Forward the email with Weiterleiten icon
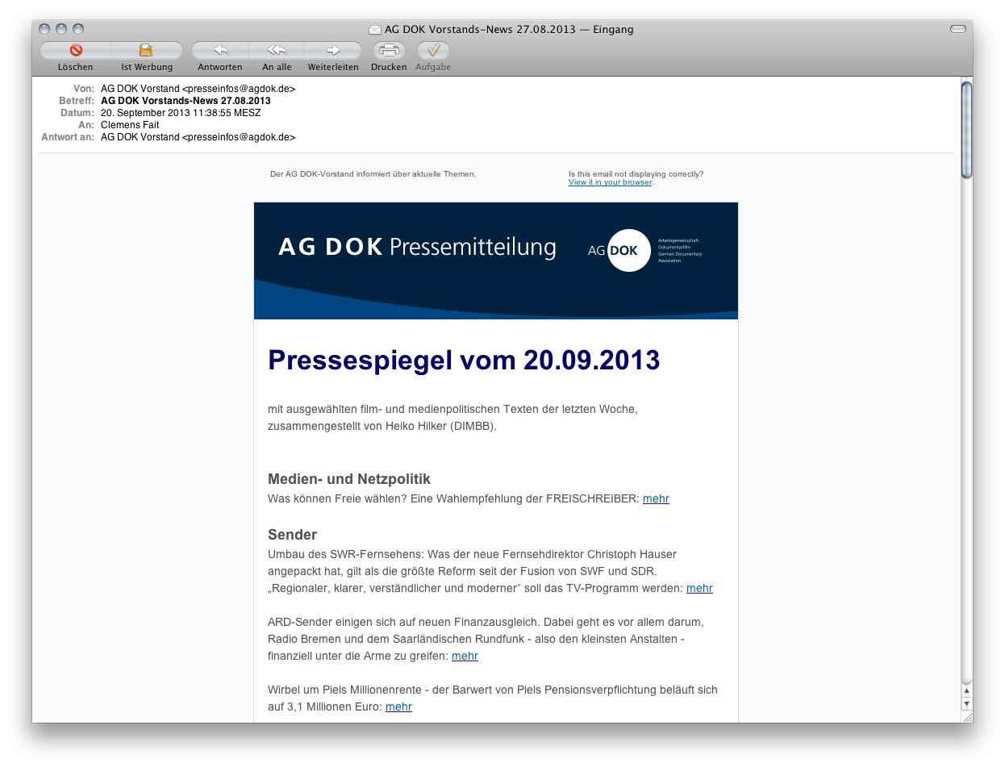The width and height of the screenshot is (1005, 767). click(333, 50)
